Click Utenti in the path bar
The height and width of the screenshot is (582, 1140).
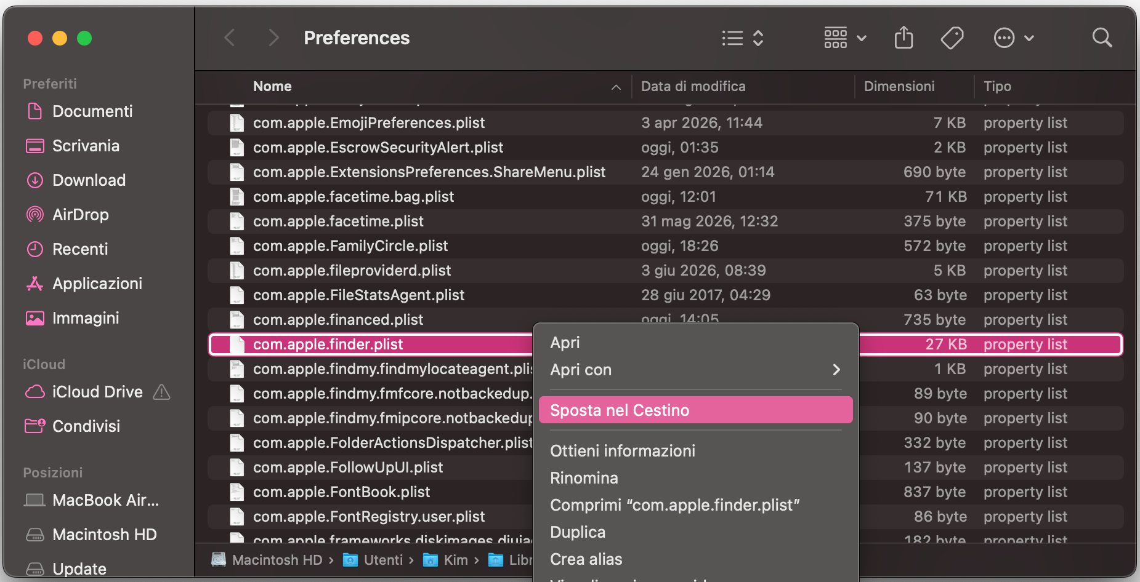[x=373, y=560]
